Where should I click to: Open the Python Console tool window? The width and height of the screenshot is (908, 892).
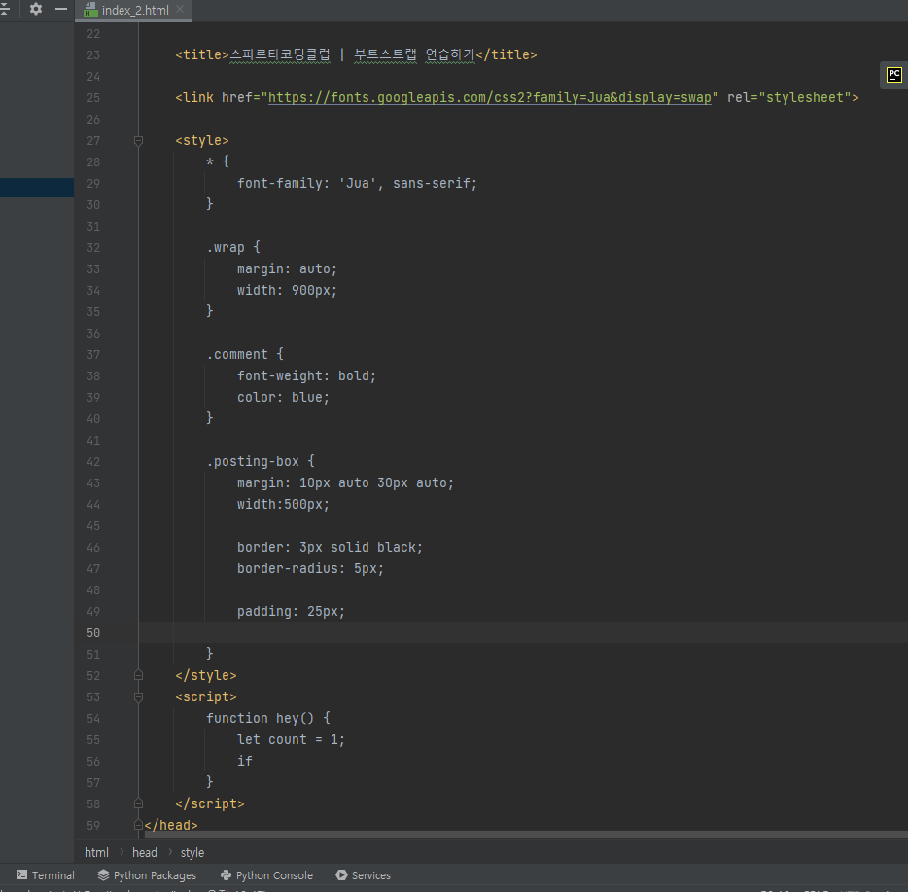click(267, 875)
